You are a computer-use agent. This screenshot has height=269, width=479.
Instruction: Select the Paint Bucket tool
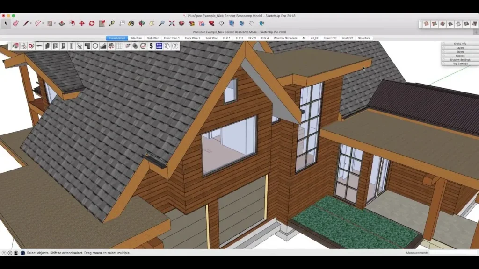point(131,23)
